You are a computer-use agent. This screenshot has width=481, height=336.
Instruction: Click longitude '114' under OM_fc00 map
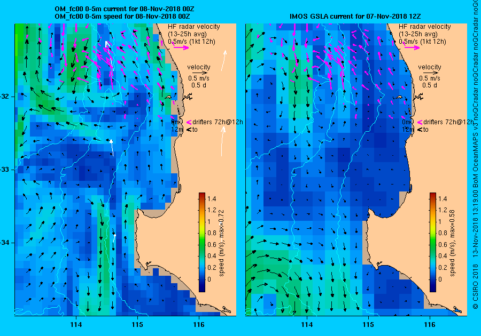click(x=76, y=325)
